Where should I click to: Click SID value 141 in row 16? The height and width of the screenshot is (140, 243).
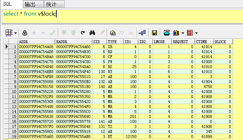[100, 121]
